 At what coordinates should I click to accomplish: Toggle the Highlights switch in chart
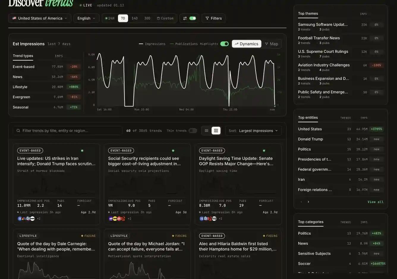(224, 44)
